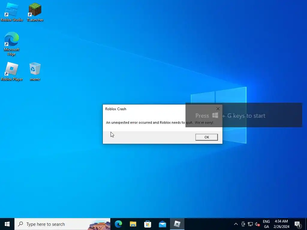Click the Roblox Crash title text
Screen dimensions: 307x230
click(115, 109)
